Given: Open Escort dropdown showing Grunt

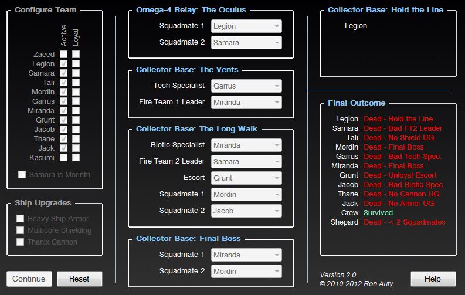Looking at the screenshot, I should pyautogui.click(x=246, y=178).
